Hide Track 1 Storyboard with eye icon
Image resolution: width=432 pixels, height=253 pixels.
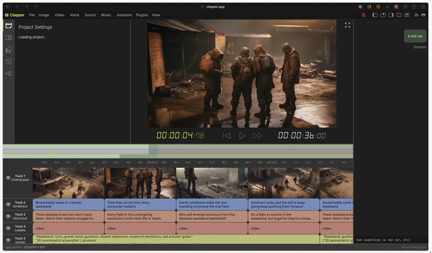tap(8, 178)
